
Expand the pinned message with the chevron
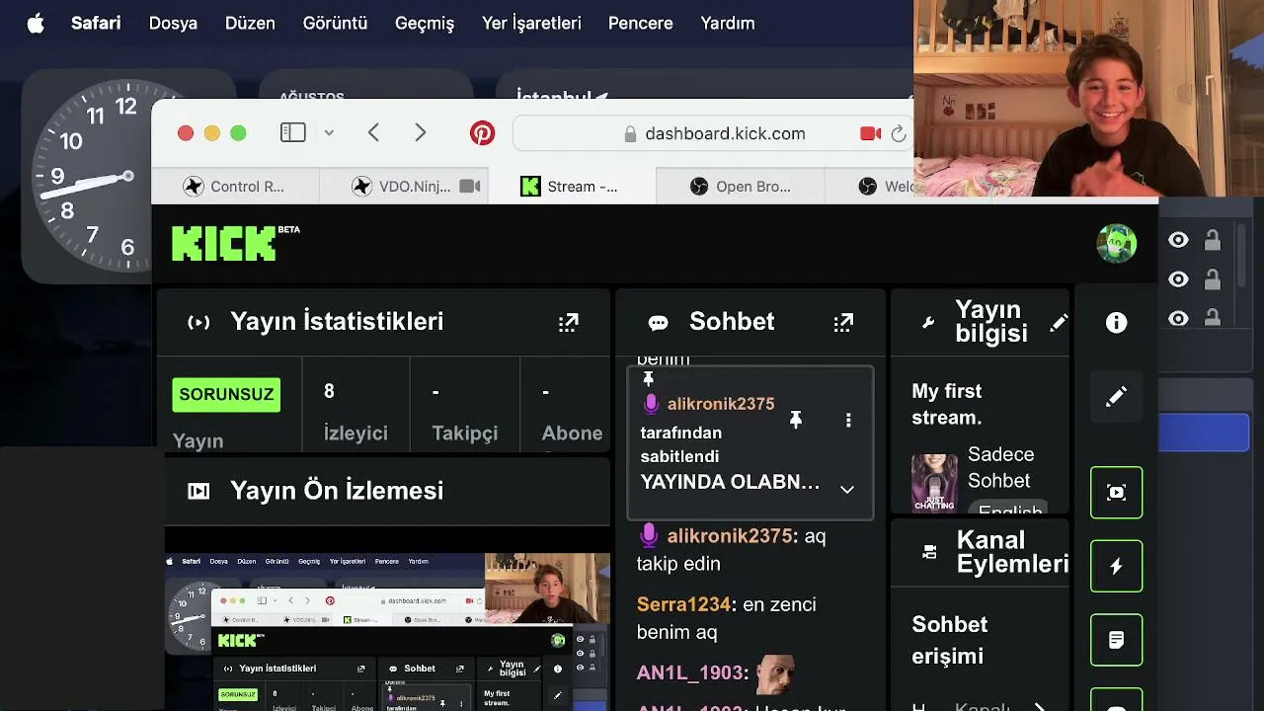tap(846, 490)
